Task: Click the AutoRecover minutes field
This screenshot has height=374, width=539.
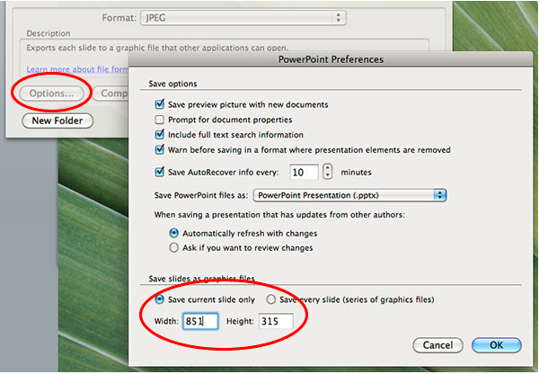Action: 304,172
